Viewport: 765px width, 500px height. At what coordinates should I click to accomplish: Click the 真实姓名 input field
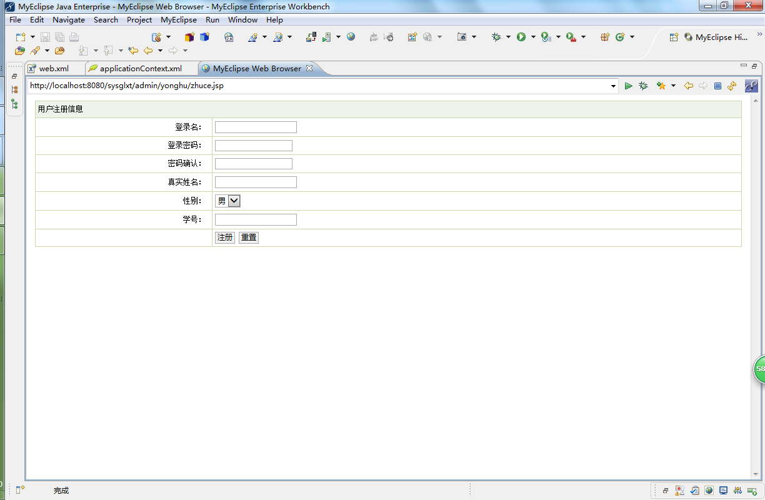[x=256, y=182]
